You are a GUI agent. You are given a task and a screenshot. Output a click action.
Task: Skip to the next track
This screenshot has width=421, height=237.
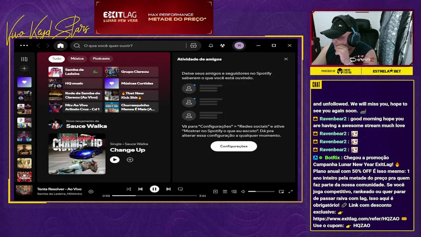tap(168, 189)
